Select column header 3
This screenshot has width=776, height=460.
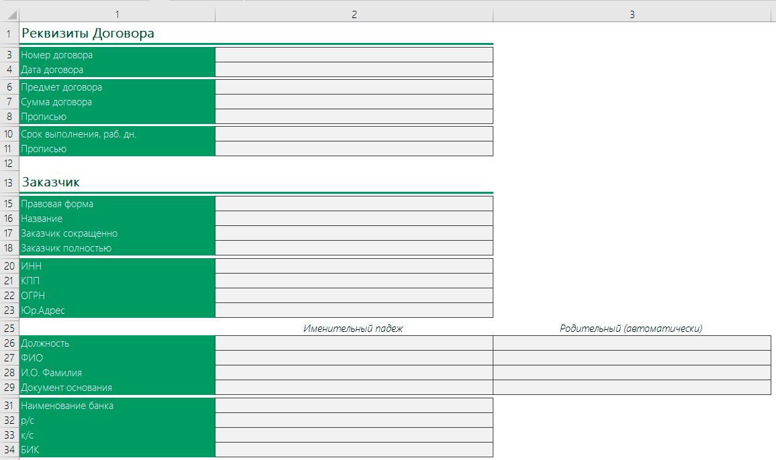point(632,15)
